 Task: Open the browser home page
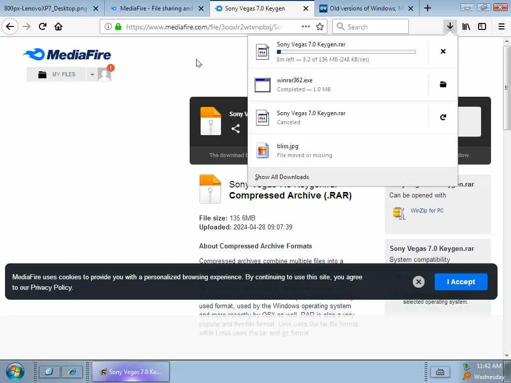(58, 26)
